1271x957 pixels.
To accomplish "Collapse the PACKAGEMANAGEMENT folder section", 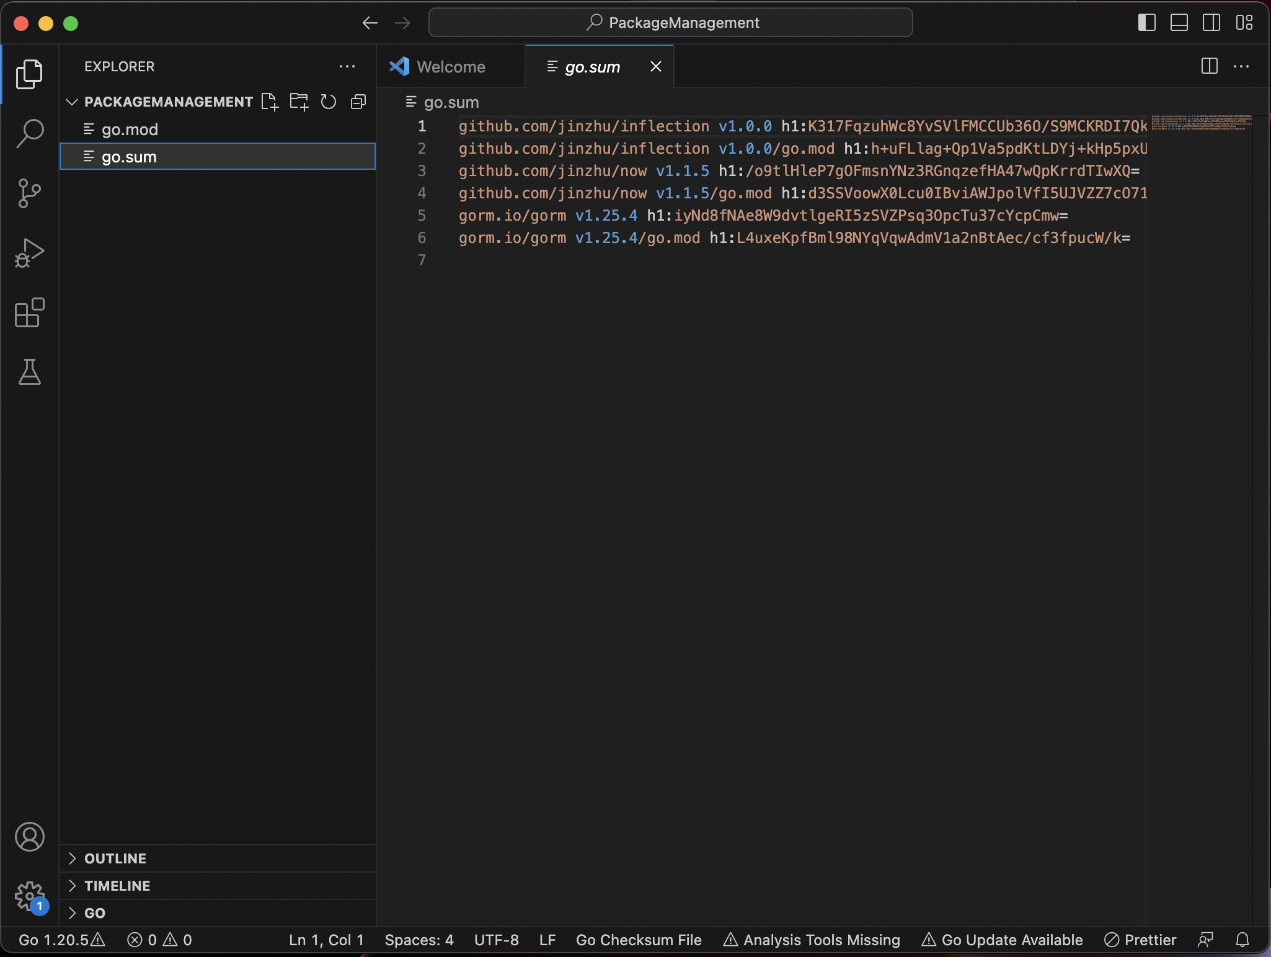I will pos(72,102).
